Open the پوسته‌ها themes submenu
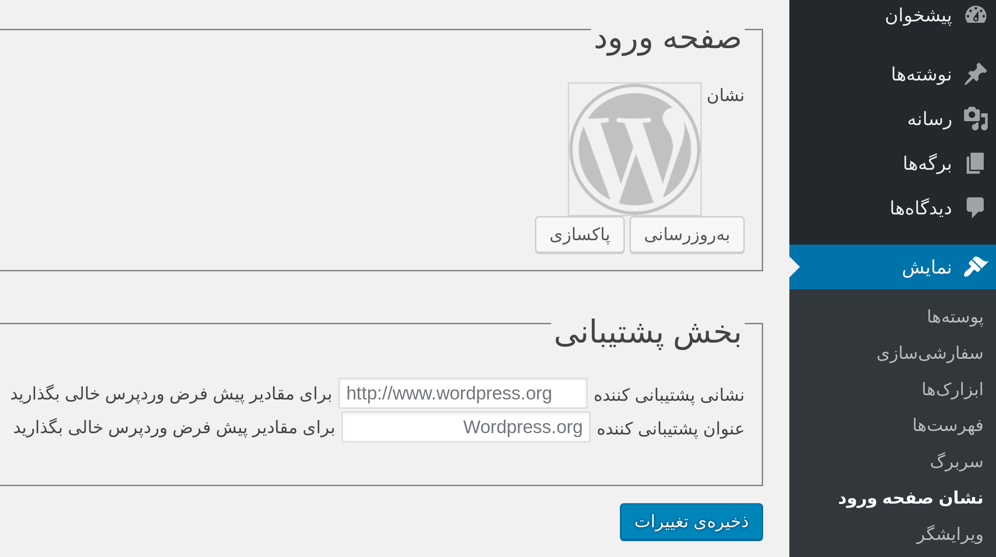Screen dimensions: 996x557 pyautogui.click(x=955, y=317)
